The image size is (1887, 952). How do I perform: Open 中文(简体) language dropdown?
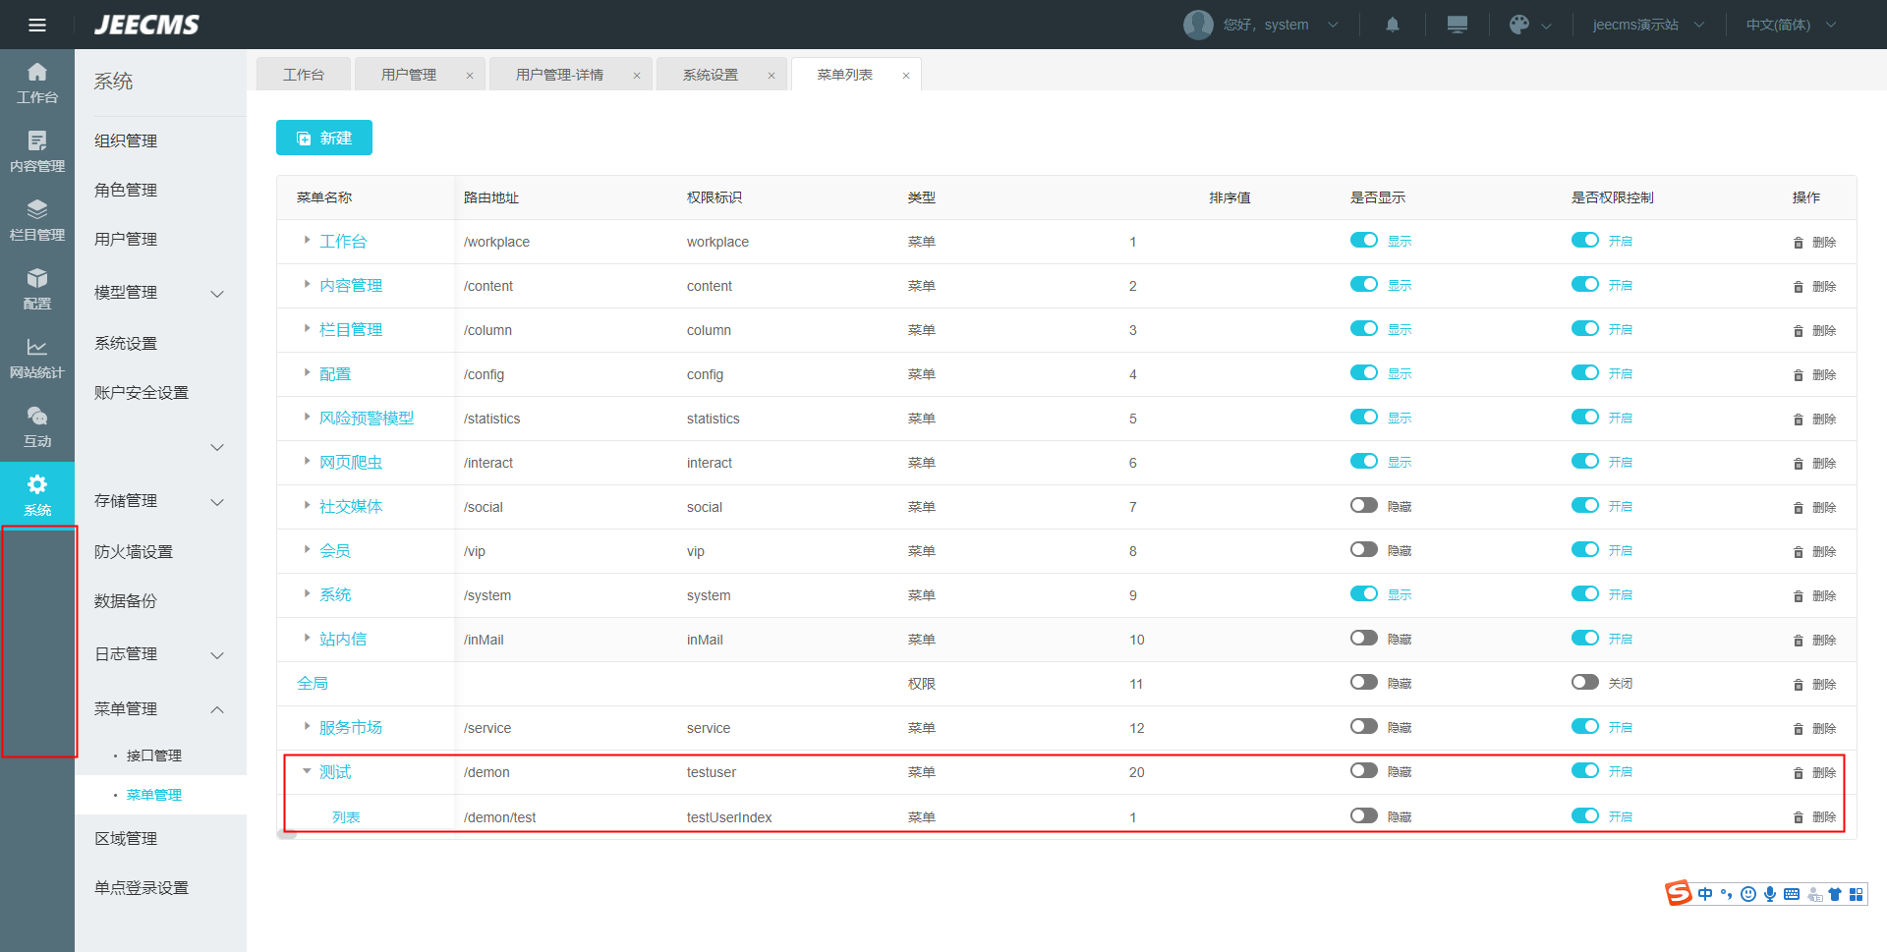tap(1790, 25)
